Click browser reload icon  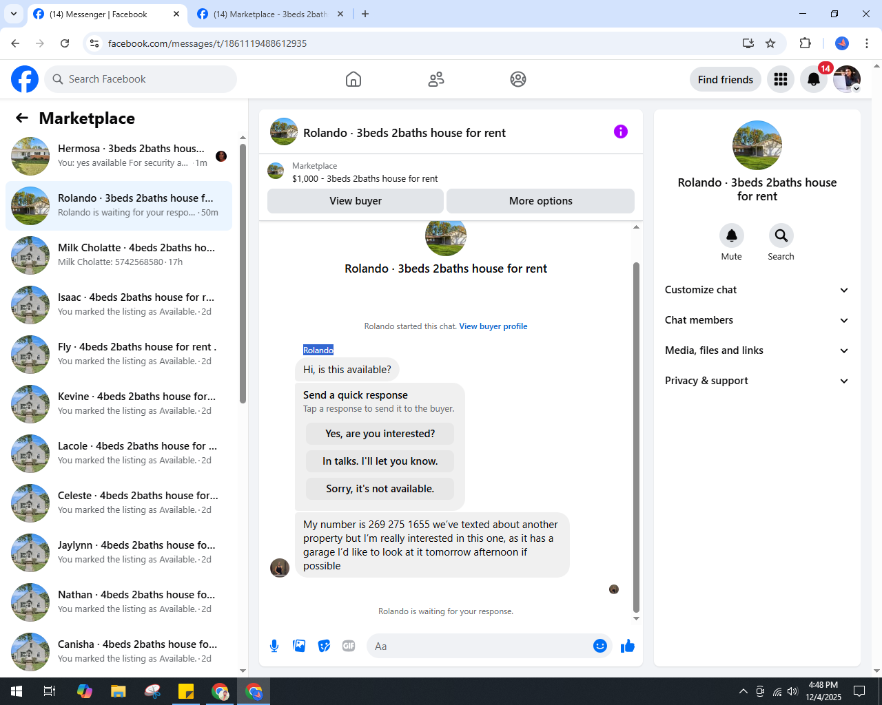65,43
